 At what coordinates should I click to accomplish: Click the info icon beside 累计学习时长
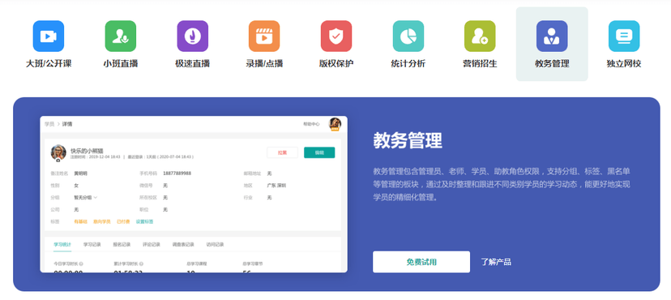point(141,264)
